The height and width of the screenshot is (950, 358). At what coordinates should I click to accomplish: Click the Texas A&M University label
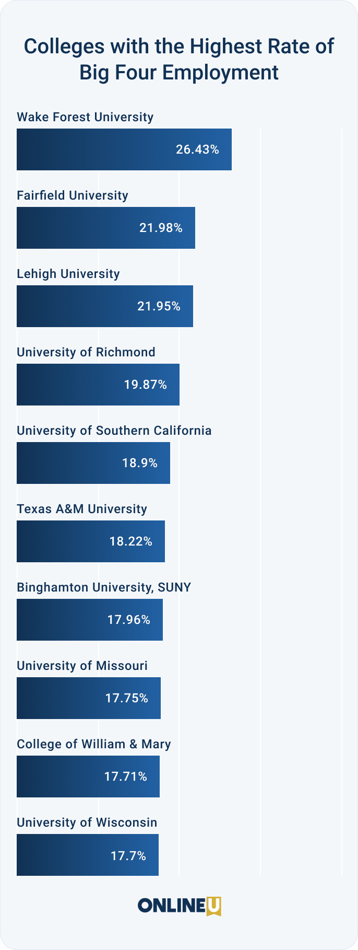82,509
